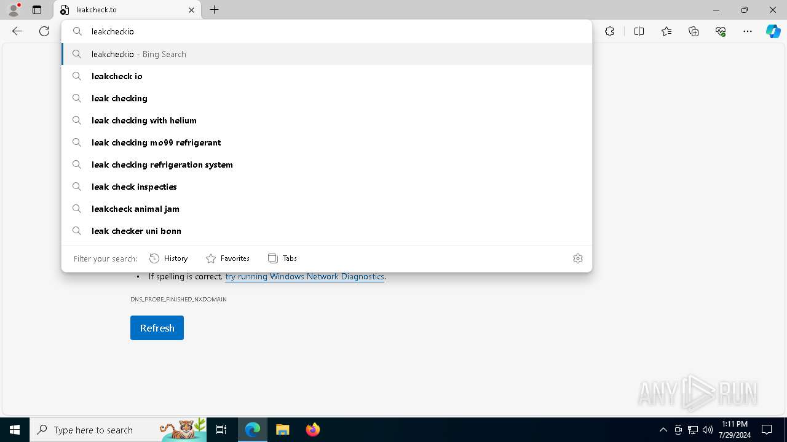Viewport: 787px width, 442px height.
Task: Filter search by History
Action: (x=168, y=258)
